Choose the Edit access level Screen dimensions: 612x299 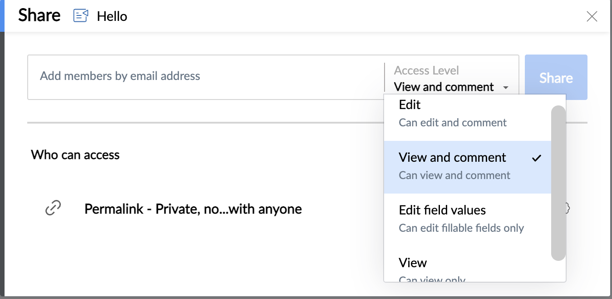tap(467, 114)
